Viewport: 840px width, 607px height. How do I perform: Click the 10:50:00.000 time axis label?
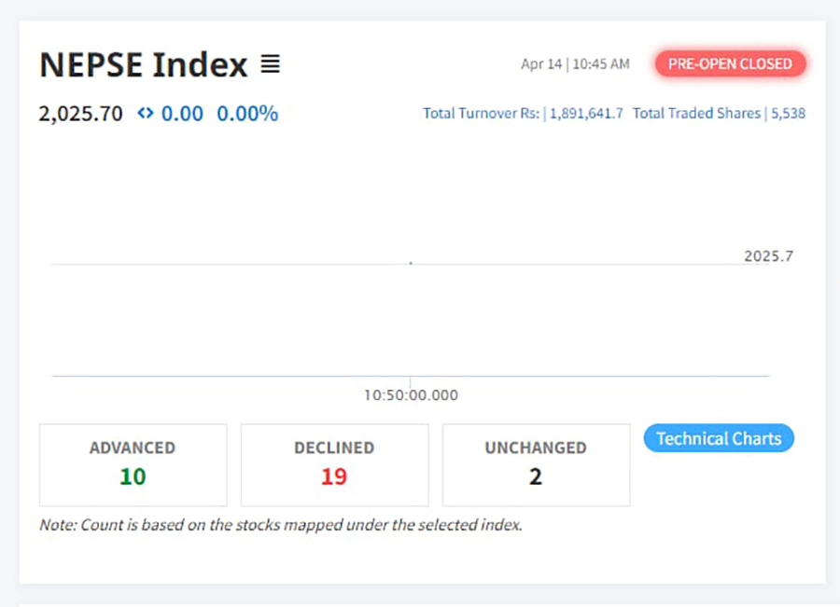411,395
